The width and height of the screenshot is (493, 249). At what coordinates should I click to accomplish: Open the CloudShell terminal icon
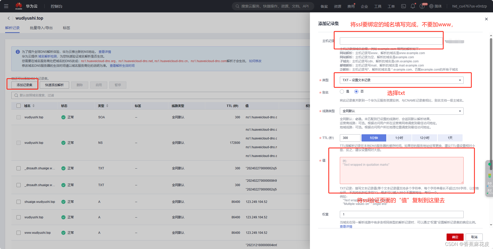click(404, 6)
